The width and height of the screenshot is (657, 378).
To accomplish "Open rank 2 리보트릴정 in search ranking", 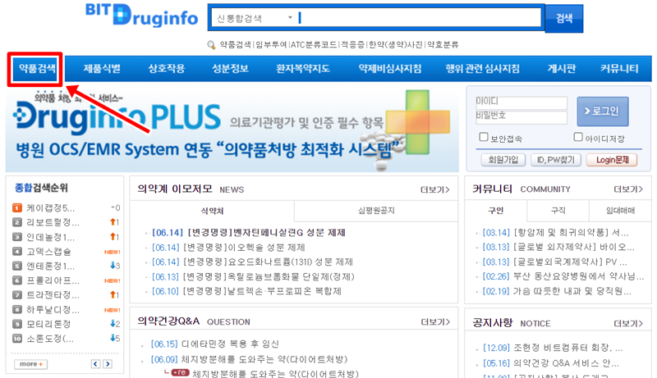I will [53, 222].
